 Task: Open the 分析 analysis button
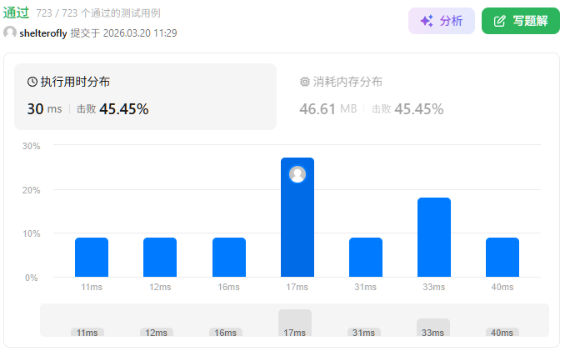pos(441,21)
